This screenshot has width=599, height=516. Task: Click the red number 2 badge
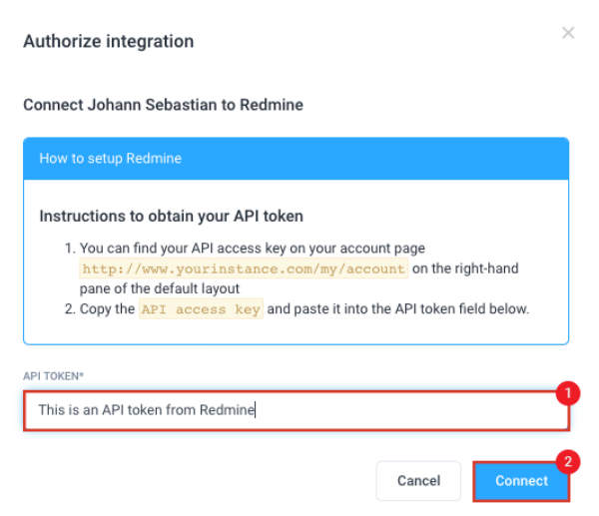(567, 462)
